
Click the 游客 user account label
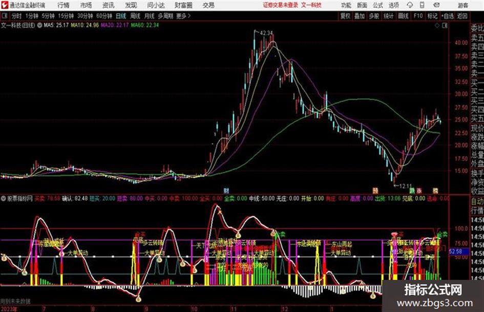tap(463, 5)
